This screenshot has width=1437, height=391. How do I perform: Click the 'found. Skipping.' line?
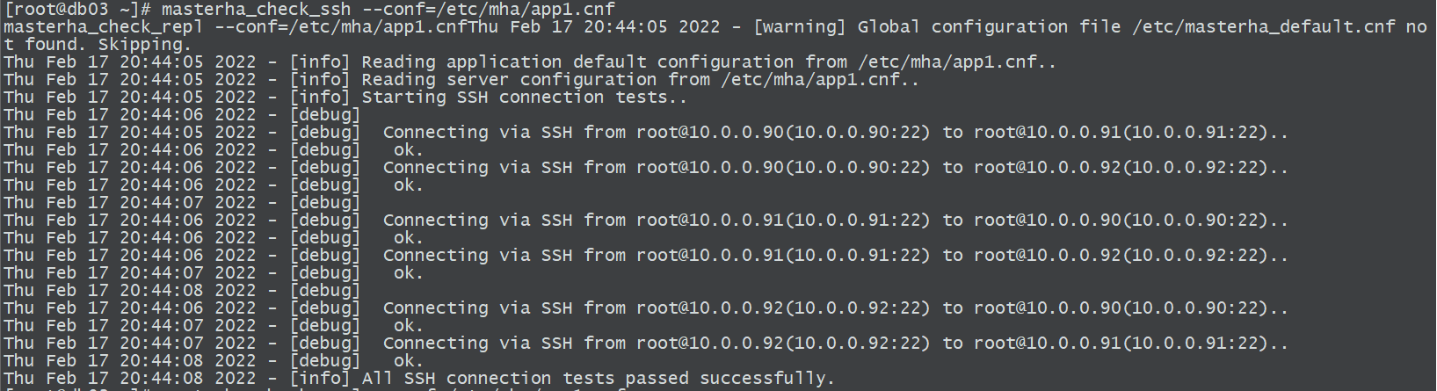tap(107, 44)
